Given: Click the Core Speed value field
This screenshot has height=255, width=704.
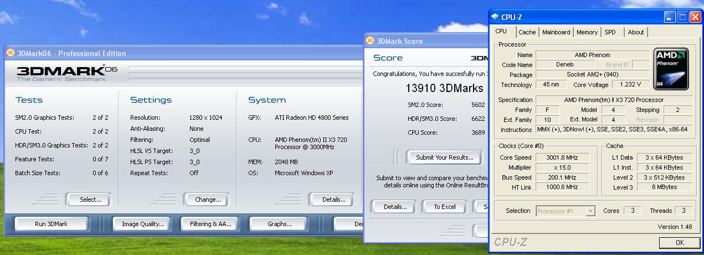Looking at the screenshot, I should [562, 157].
